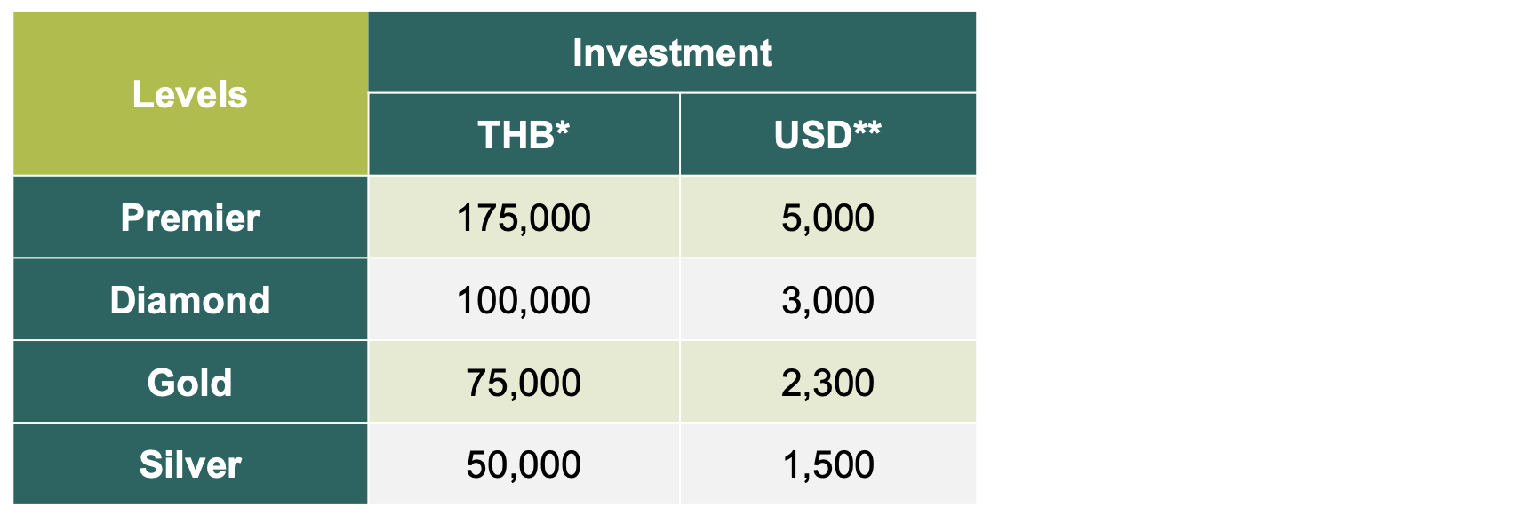1527x515 pixels.
Task: Click the 50,000 THB value cell
Action: click(x=524, y=464)
